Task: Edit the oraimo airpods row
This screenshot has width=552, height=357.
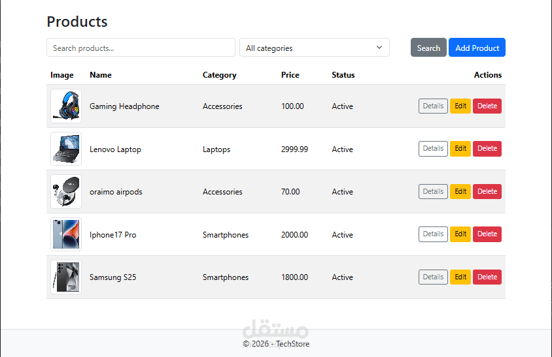Action: click(460, 191)
